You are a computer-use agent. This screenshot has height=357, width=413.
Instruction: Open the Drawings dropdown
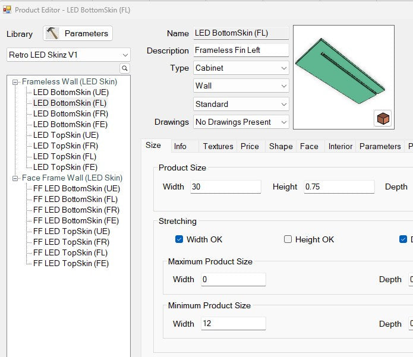click(x=241, y=122)
